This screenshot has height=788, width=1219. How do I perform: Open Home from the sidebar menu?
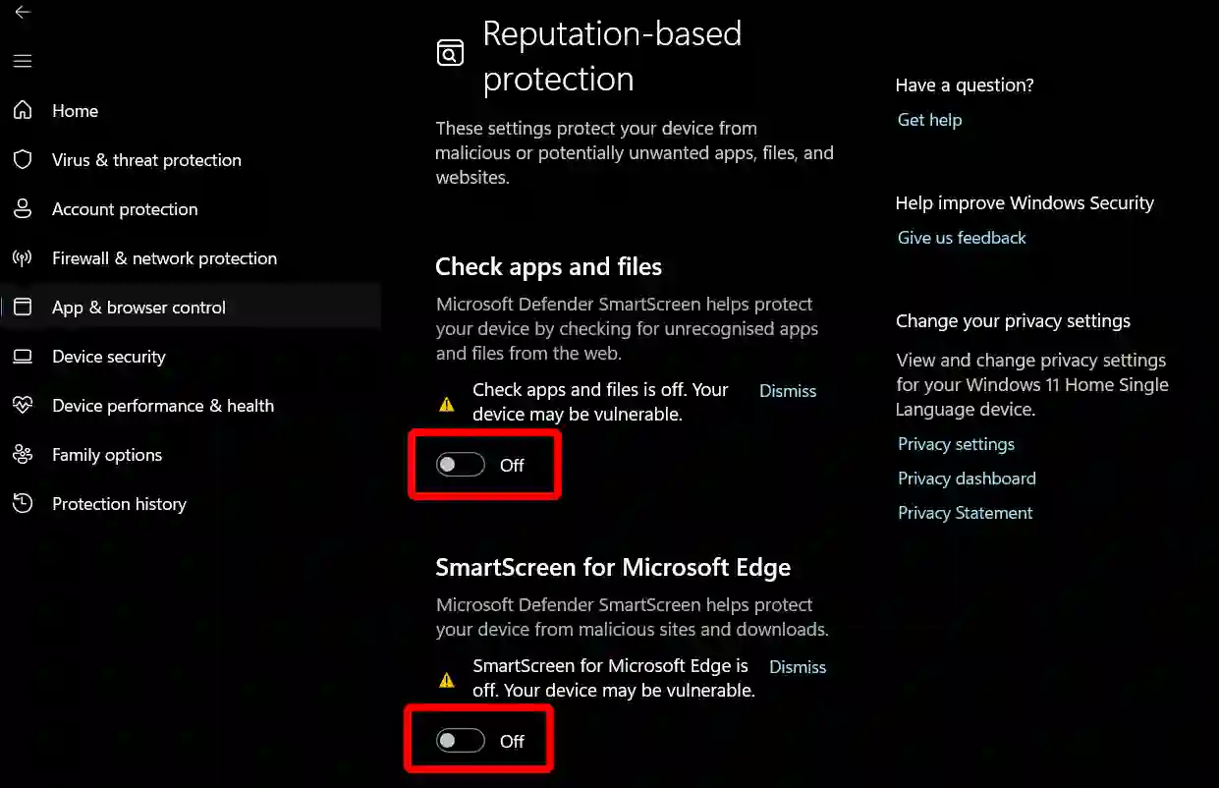pos(75,110)
